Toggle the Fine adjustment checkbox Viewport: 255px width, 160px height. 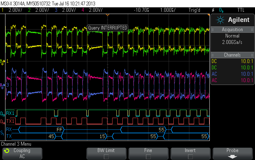pyautogui.click(x=148, y=157)
